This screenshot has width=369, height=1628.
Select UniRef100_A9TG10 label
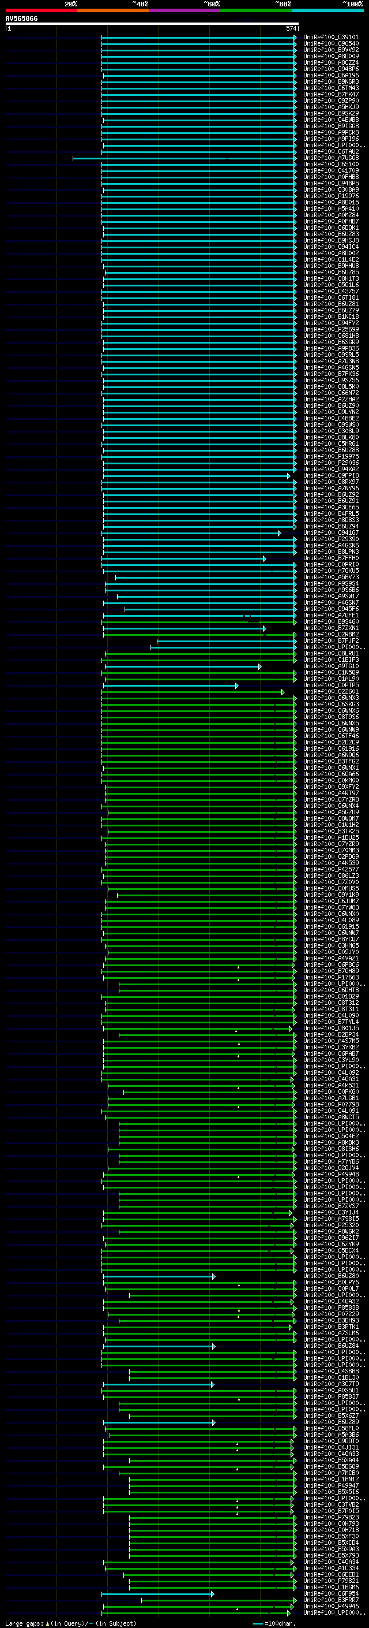click(x=331, y=666)
